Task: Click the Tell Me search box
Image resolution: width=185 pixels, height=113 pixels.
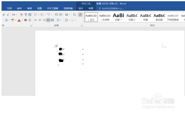Action: click(113, 9)
